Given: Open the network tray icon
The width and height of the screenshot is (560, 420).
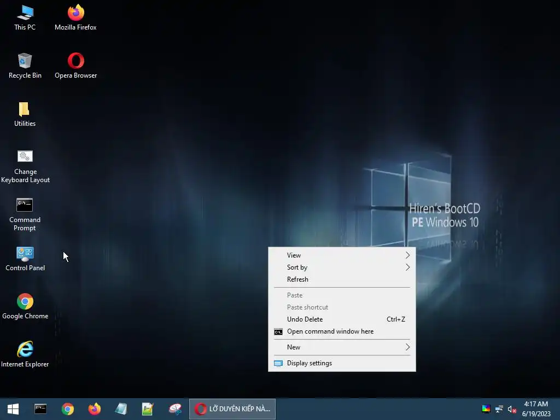Looking at the screenshot, I should [x=499, y=409].
